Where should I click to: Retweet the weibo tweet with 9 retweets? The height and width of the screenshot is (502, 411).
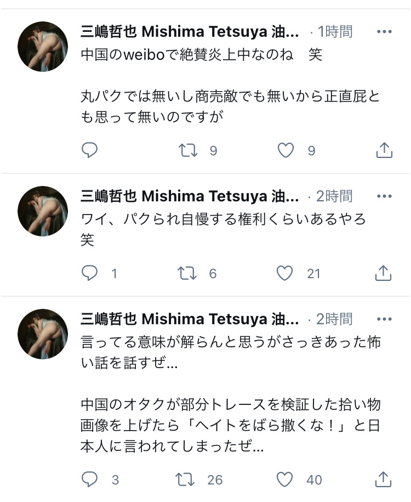pos(188,150)
